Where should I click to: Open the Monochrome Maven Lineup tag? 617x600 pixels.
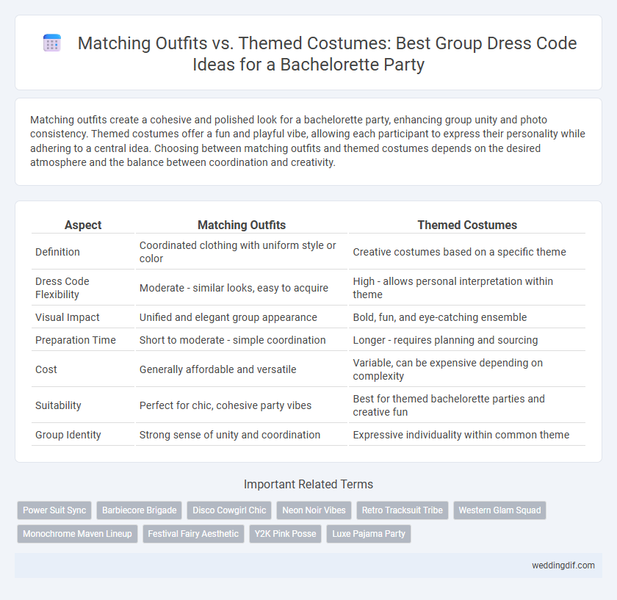point(77,534)
